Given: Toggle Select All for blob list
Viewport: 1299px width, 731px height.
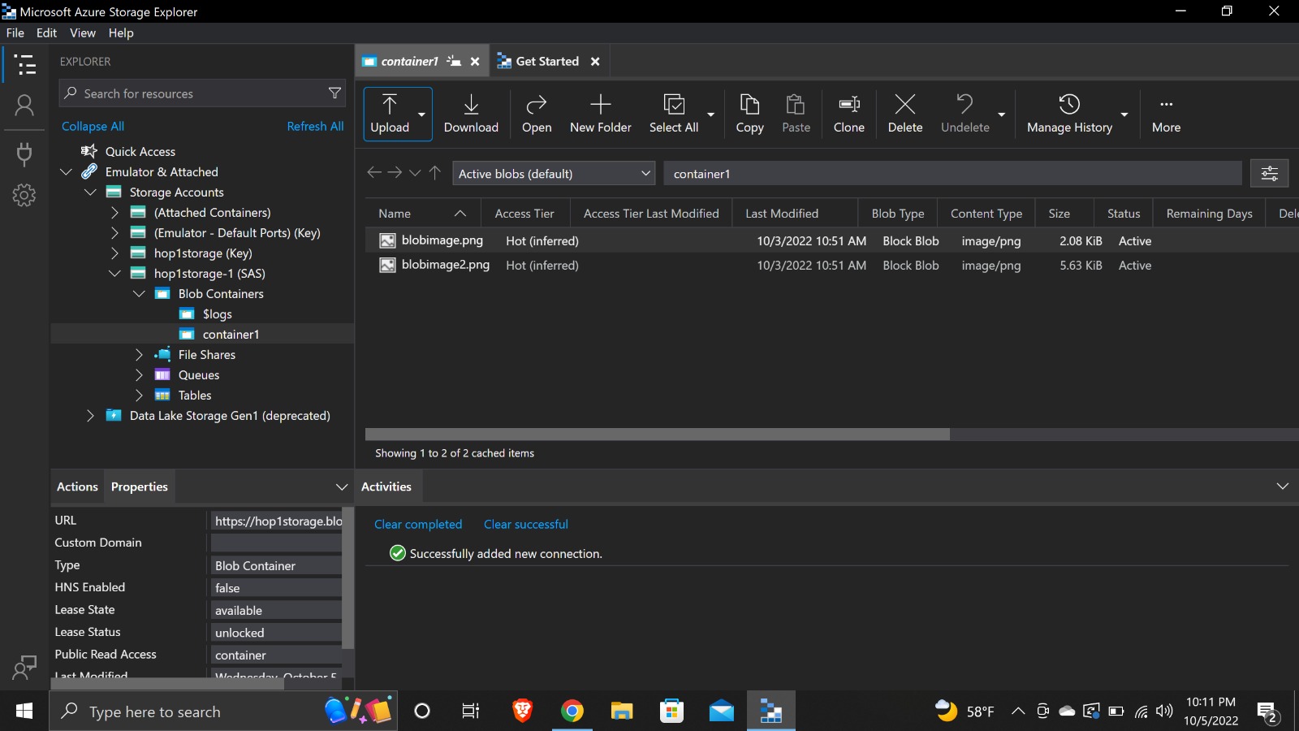Looking at the screenshot, I should [x=675, y=114].
